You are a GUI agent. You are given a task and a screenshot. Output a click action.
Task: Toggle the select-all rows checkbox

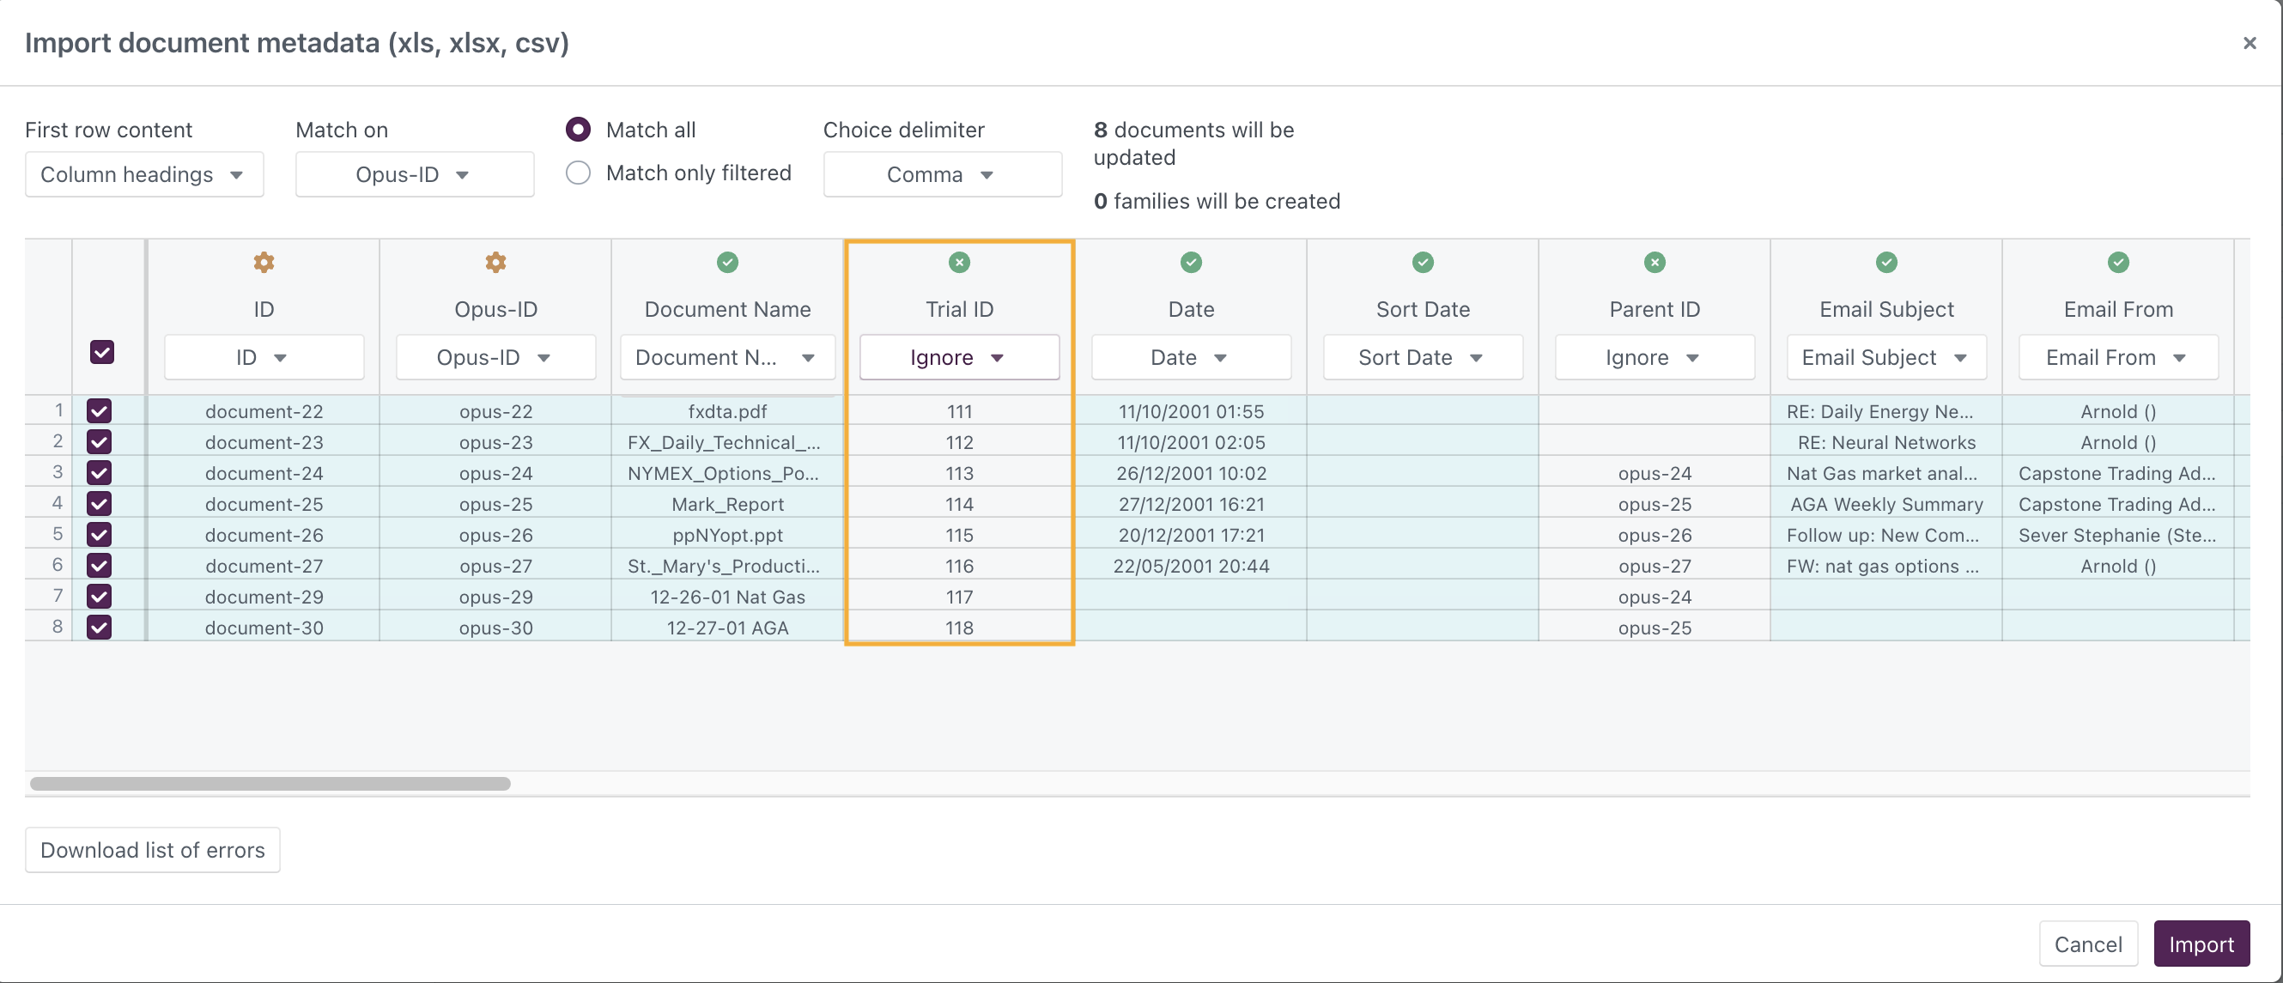tap(102, 352)
